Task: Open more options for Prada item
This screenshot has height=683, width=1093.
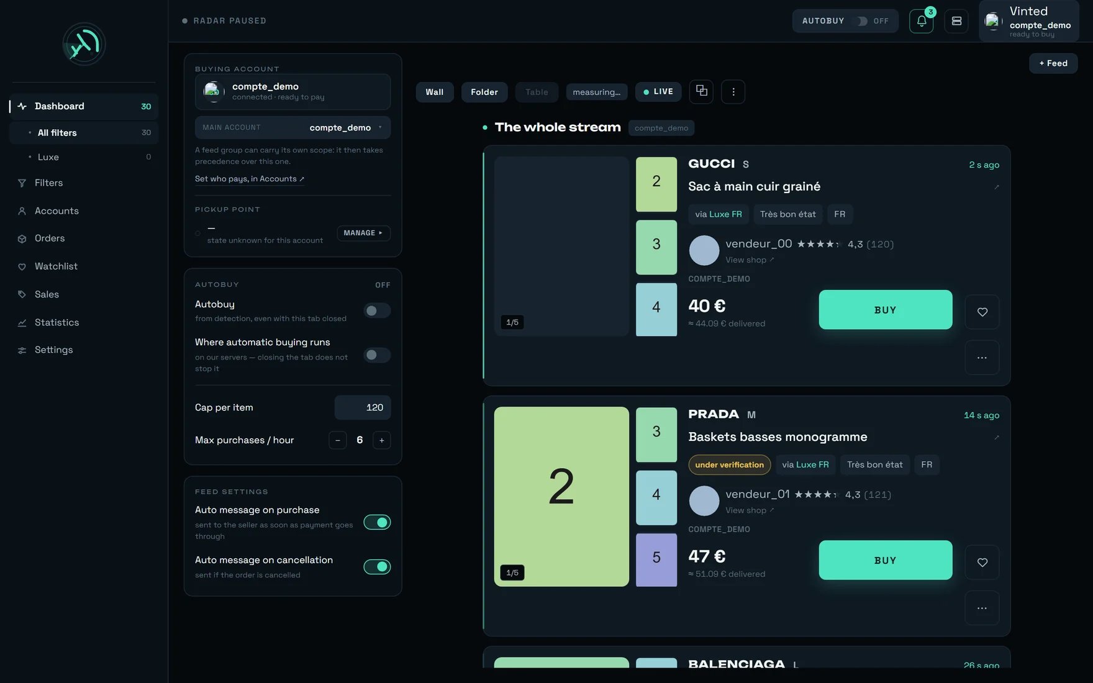Action: [x=982, y=608]
